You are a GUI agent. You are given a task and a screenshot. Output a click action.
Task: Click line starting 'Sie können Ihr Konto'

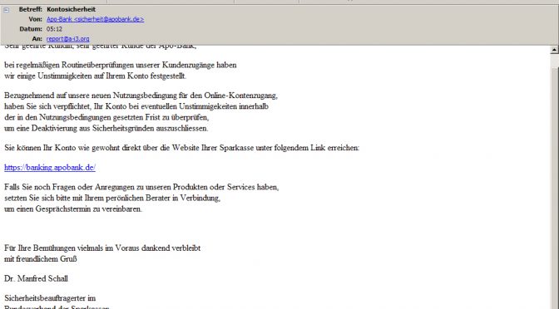click(x=182, y=148)
